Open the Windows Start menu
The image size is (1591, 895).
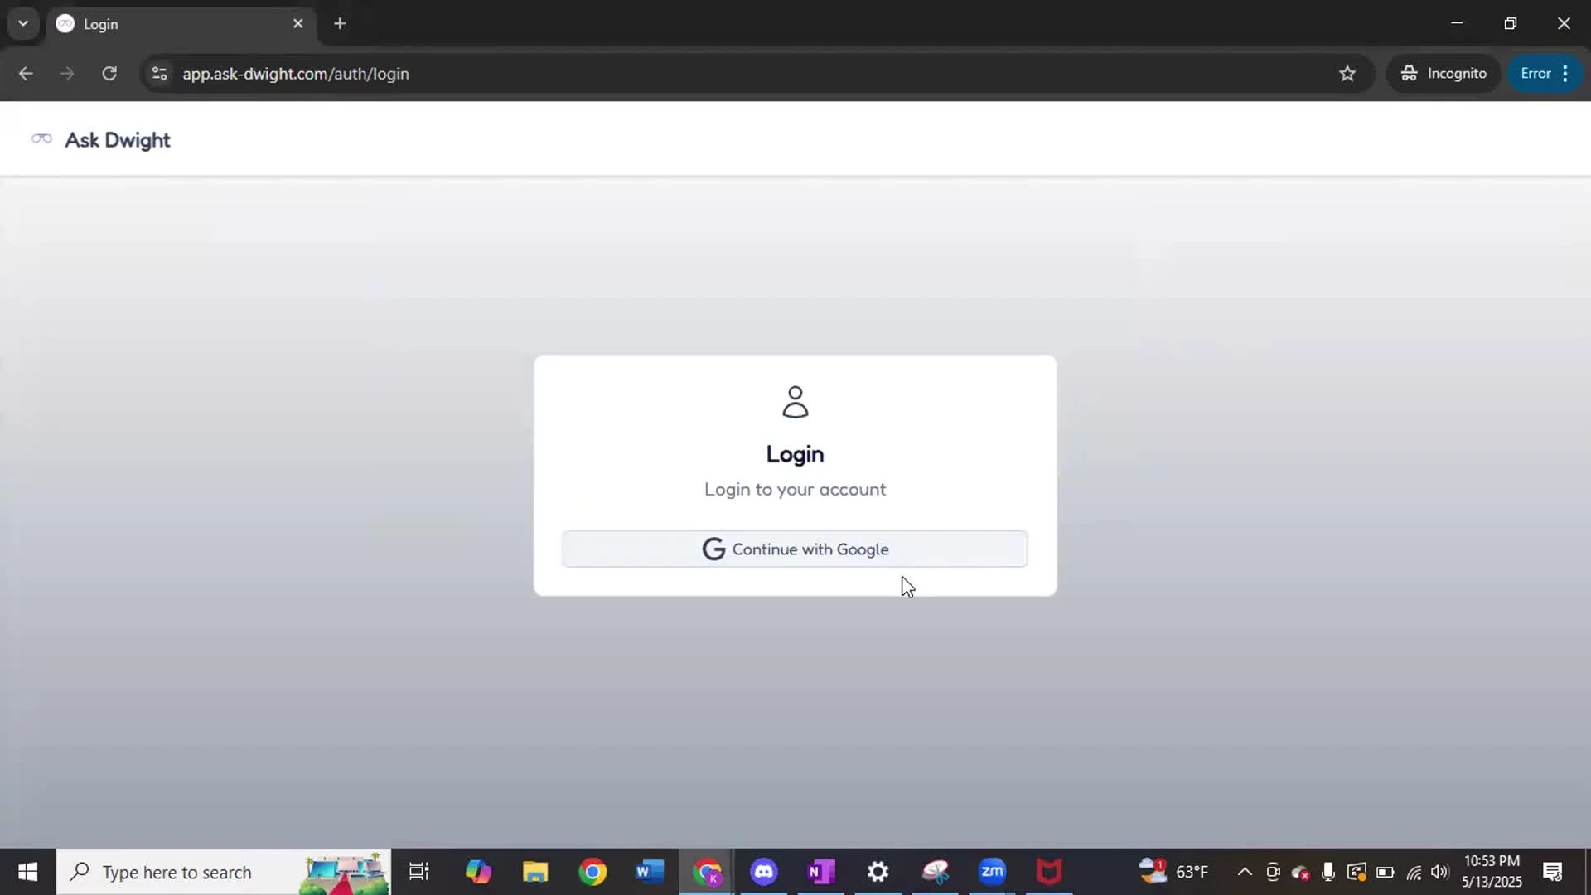[27, 872]
